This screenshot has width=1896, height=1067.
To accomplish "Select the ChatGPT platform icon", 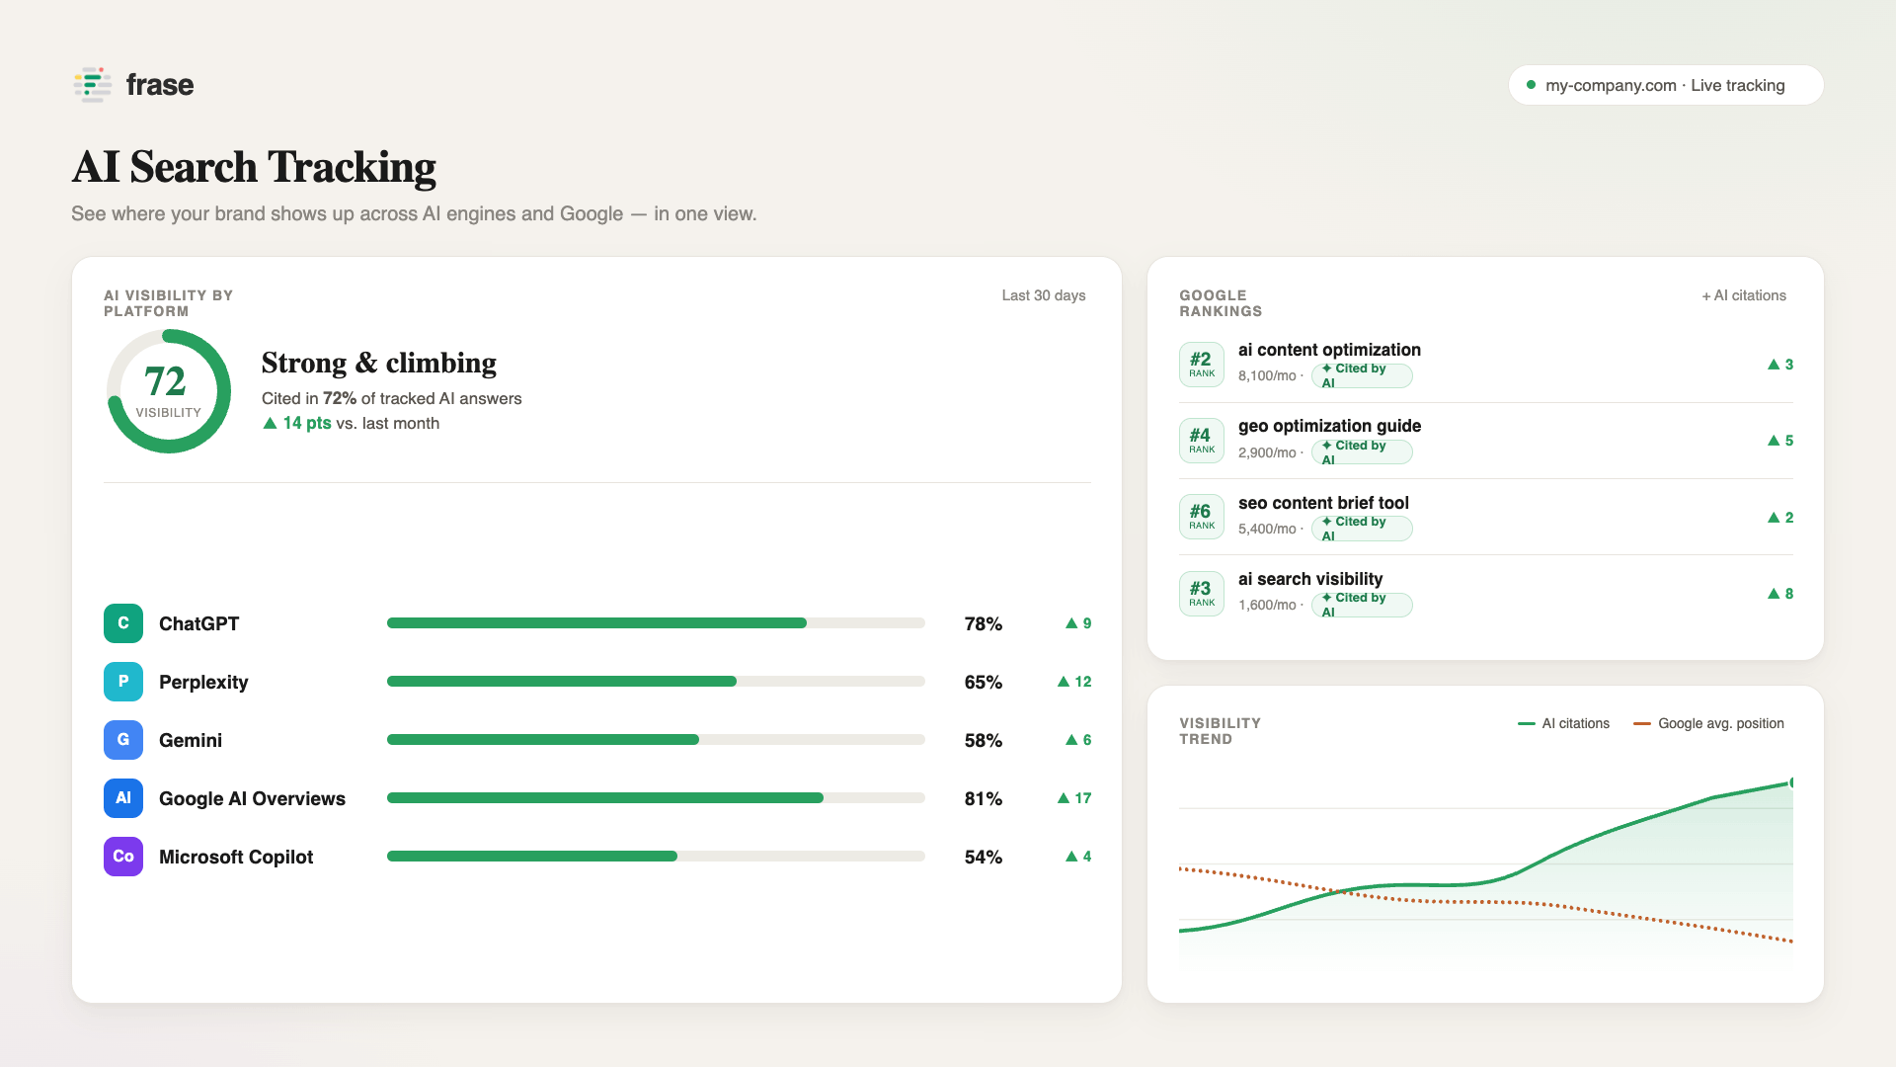I will point(123,623).
